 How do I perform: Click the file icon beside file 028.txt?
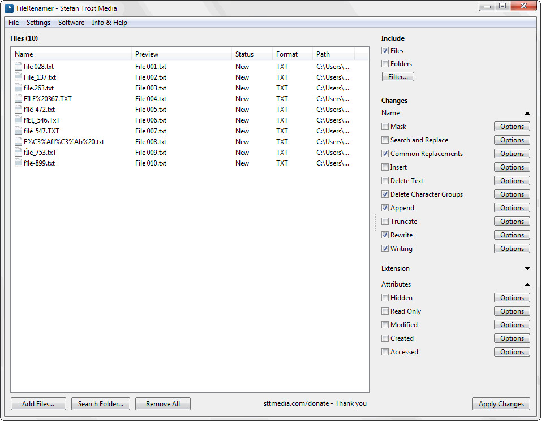(18, 67)
